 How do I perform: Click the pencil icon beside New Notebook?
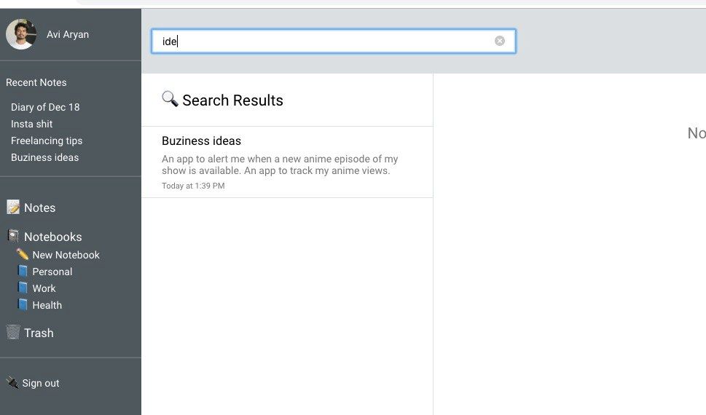click(23, 255)
